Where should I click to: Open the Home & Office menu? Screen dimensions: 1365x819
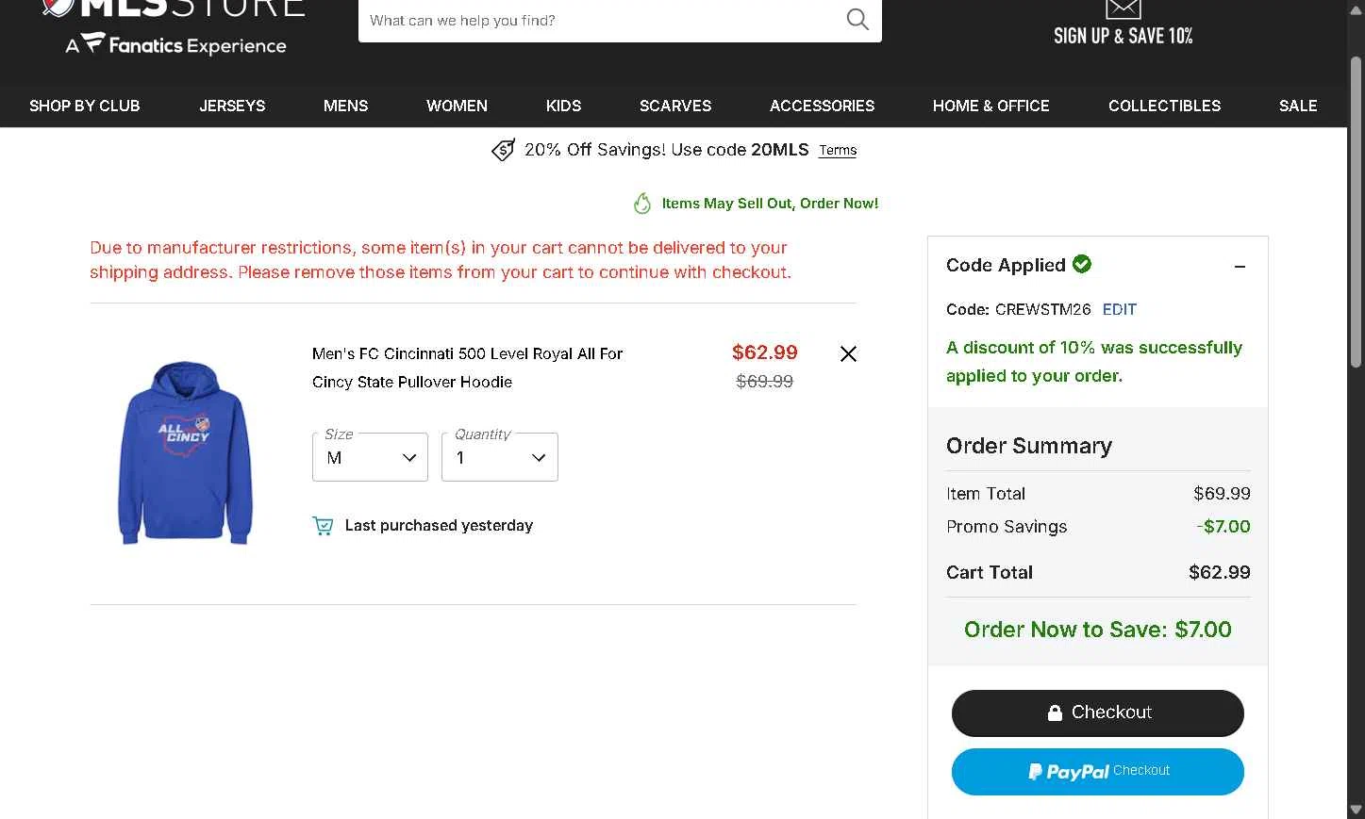pyautogui.click(x=990, y=106)
